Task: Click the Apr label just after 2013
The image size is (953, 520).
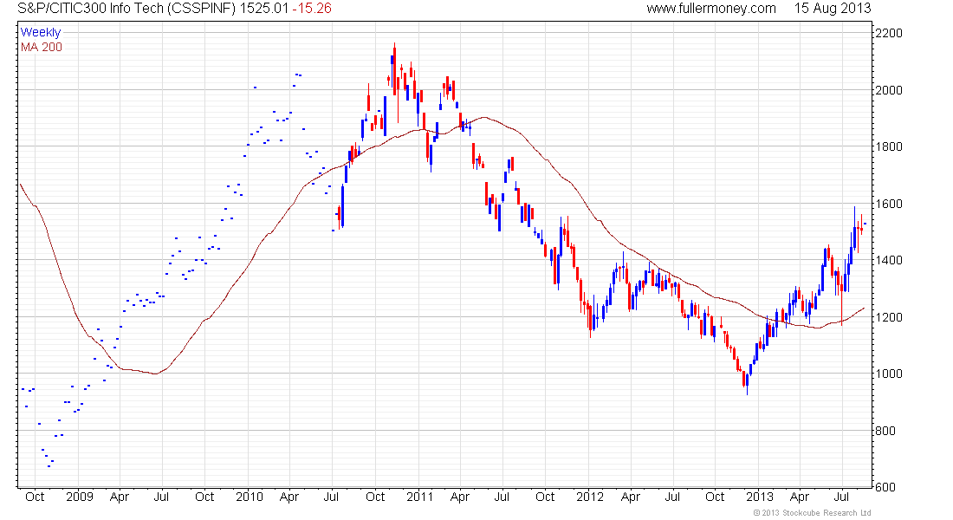Action: pyautogui.click(x=800, y=497)
